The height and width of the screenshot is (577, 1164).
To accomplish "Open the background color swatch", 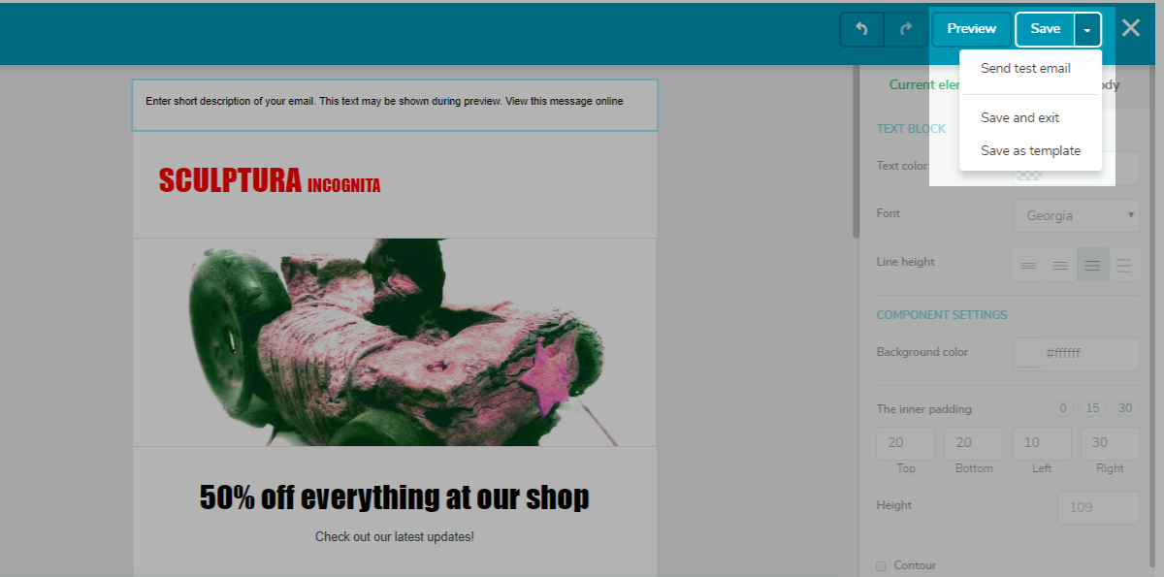I will pos(1028,354).
